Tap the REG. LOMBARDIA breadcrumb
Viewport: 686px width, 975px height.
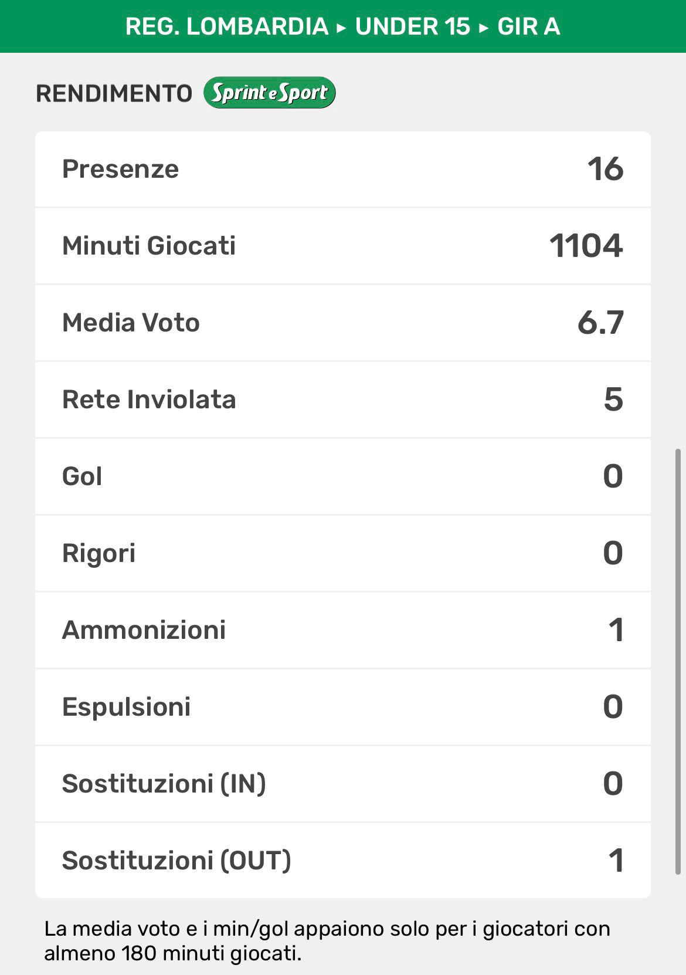pyautogui.click(x=227, y=26)
